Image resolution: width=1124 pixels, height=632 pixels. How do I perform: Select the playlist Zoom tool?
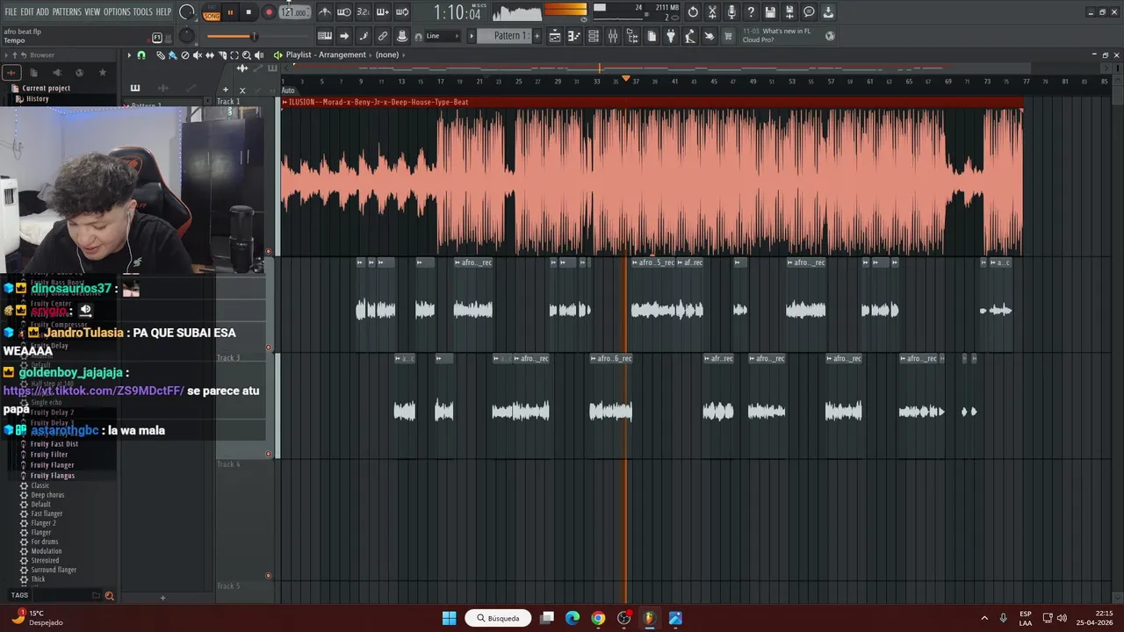click(246, 55)
